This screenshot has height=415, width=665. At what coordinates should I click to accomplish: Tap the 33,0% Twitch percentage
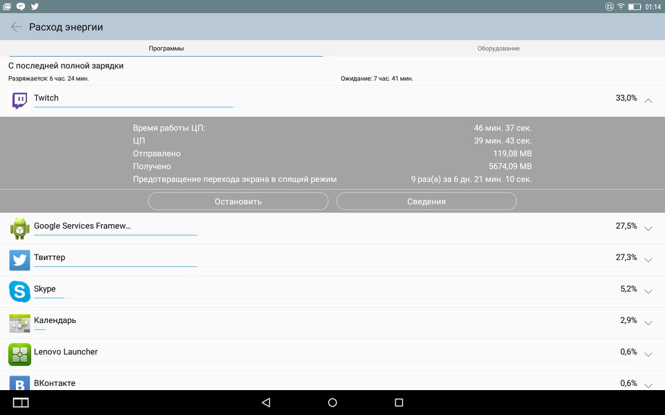[626, 98]
